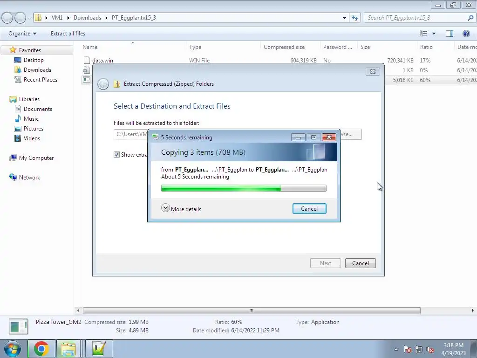477x358 pixels.
Task: Close the copy progress dialog
Action: (x=329, y=138)
